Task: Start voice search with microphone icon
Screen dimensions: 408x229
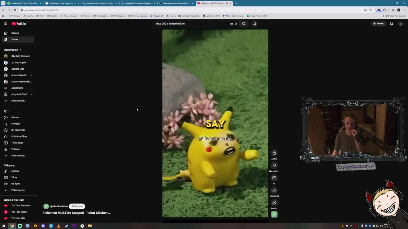Action: pyautogui.click(x=255, y=24)
